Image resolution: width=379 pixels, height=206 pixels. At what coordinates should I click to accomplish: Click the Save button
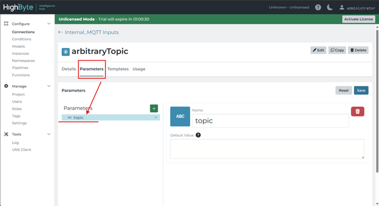(x=361, y=90)
